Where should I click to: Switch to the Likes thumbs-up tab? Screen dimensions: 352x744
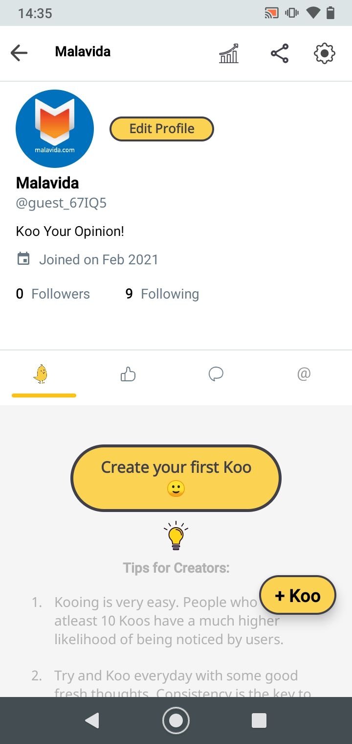(x=128, y=375)
